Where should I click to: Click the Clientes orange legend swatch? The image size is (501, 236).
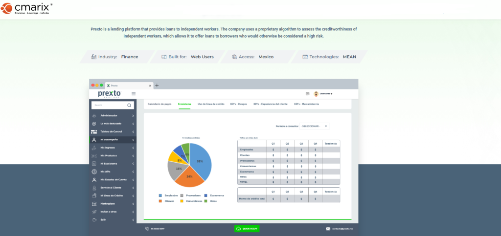point(160,201)
